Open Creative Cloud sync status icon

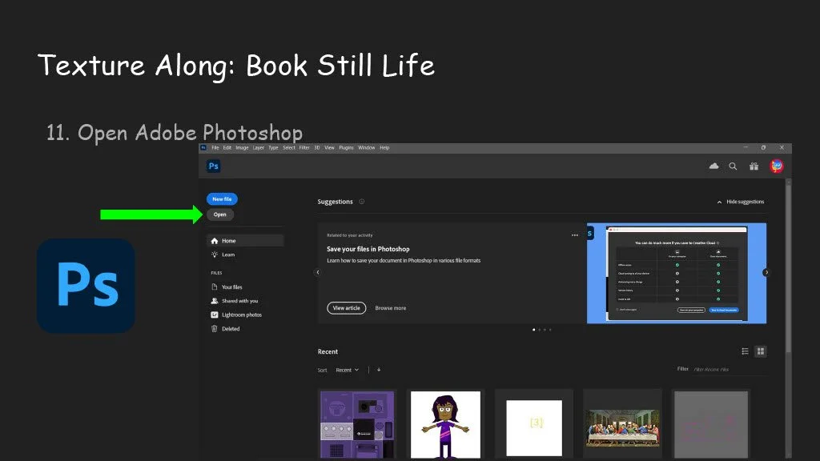coord(713,166)
